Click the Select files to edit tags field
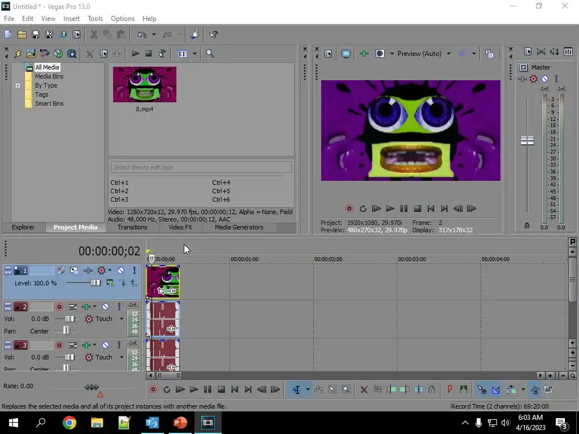This screenshot has height=434, width=579. [201, 167]
